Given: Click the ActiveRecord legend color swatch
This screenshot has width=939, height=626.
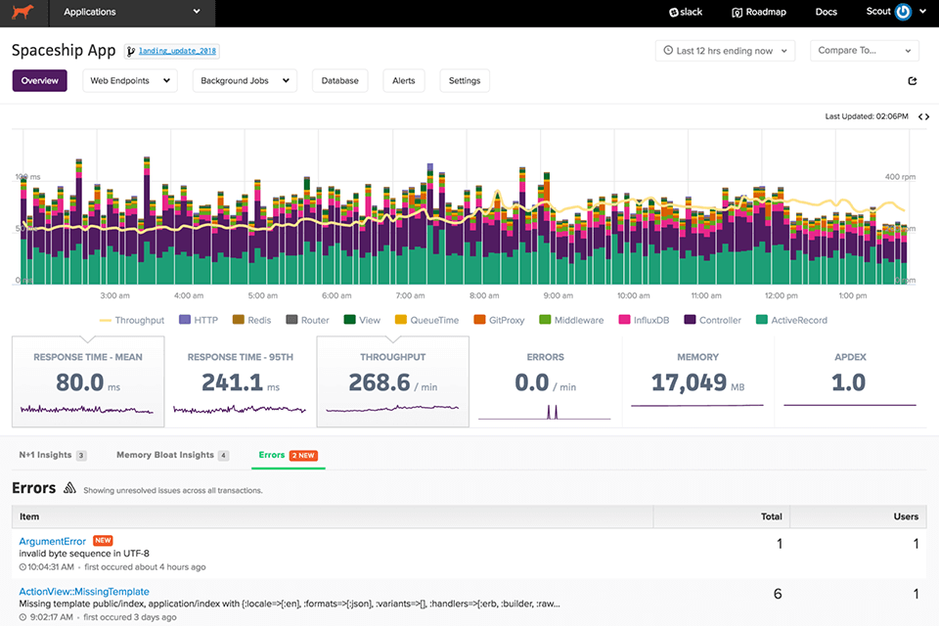Looking at the screenshot, I should click(x=762, y=320).
